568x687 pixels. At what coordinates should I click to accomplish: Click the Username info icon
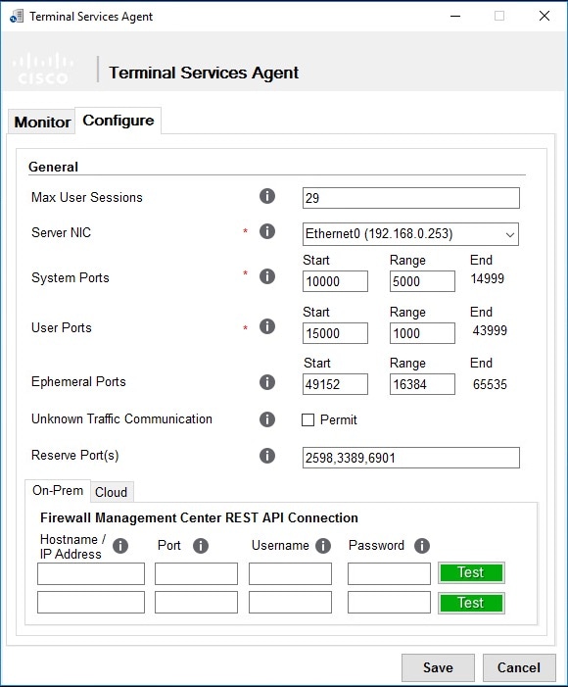pos(323,546)
